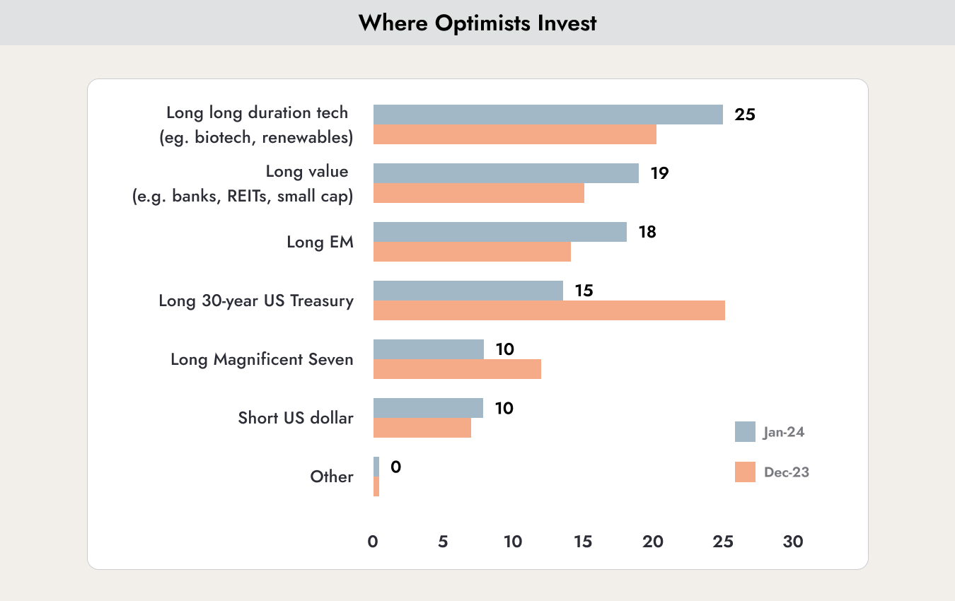This screenshot has width=955, height=601.
Task: Click the Dec-23 legend color swatch
Action: 746,472
